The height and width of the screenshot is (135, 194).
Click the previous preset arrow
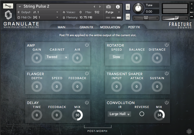[94, 6]
